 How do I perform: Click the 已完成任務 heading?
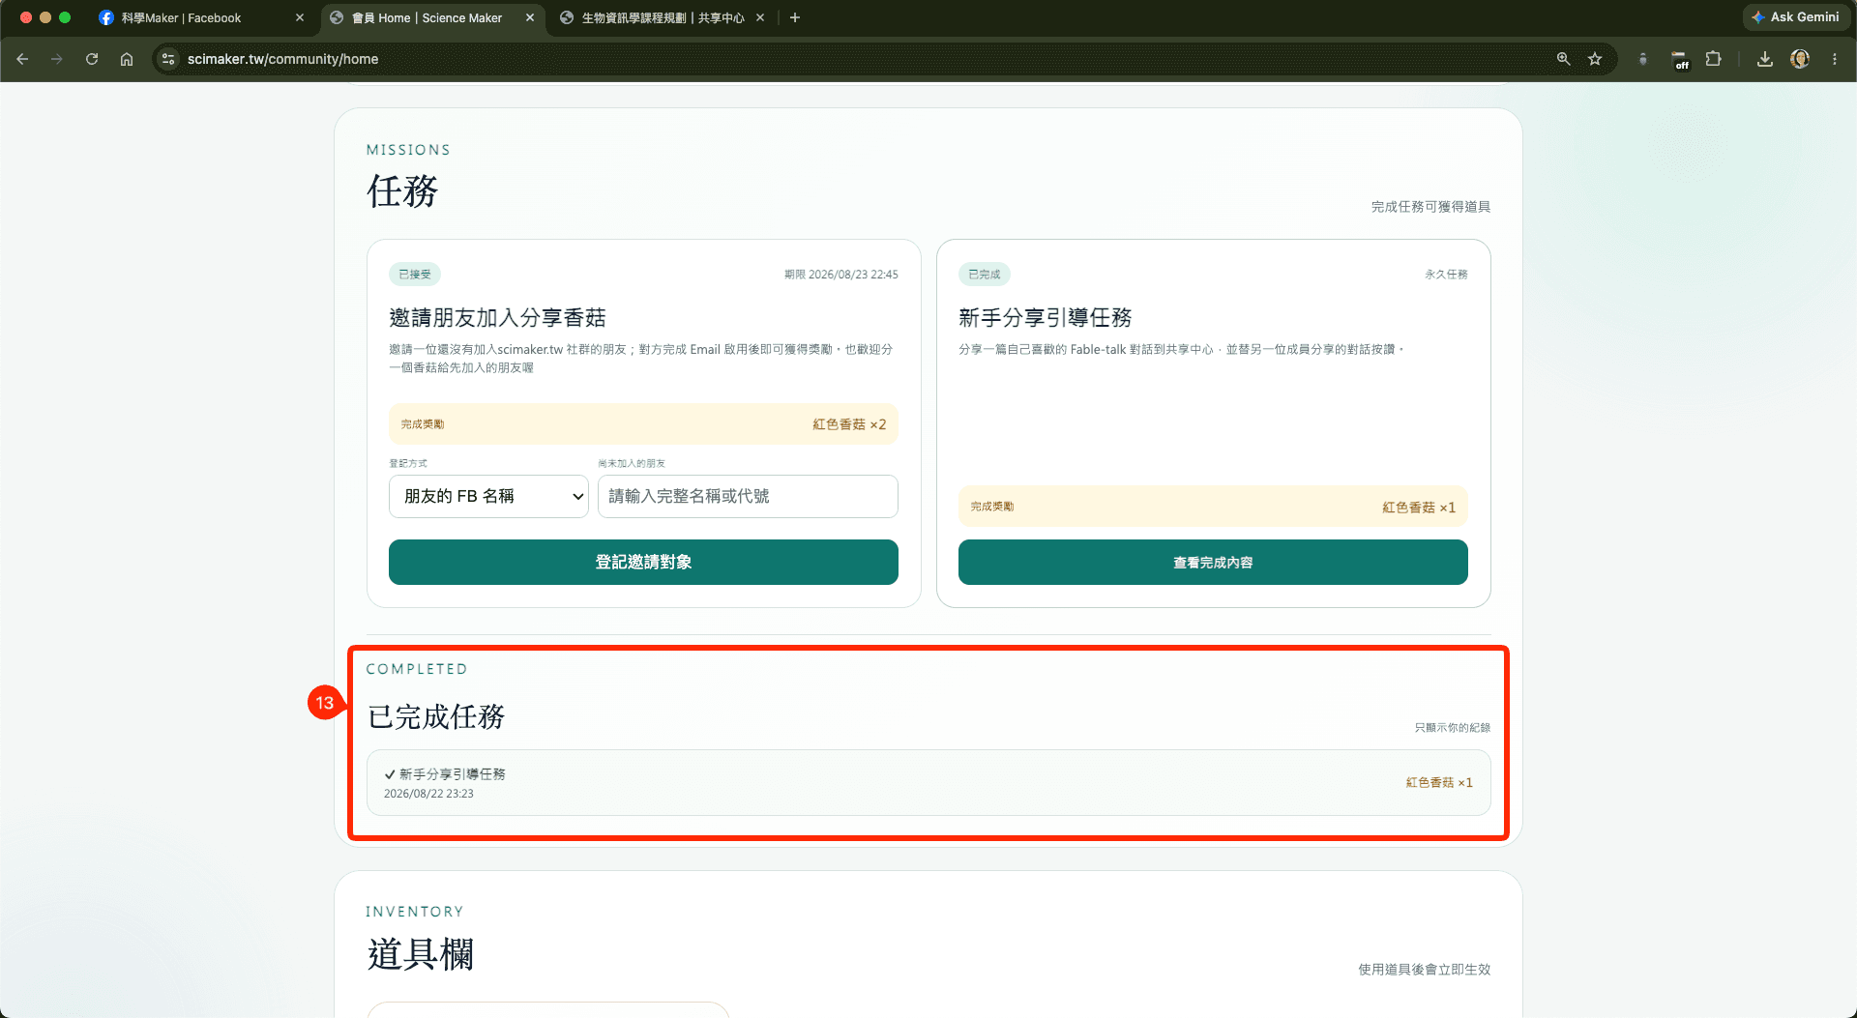436,716
